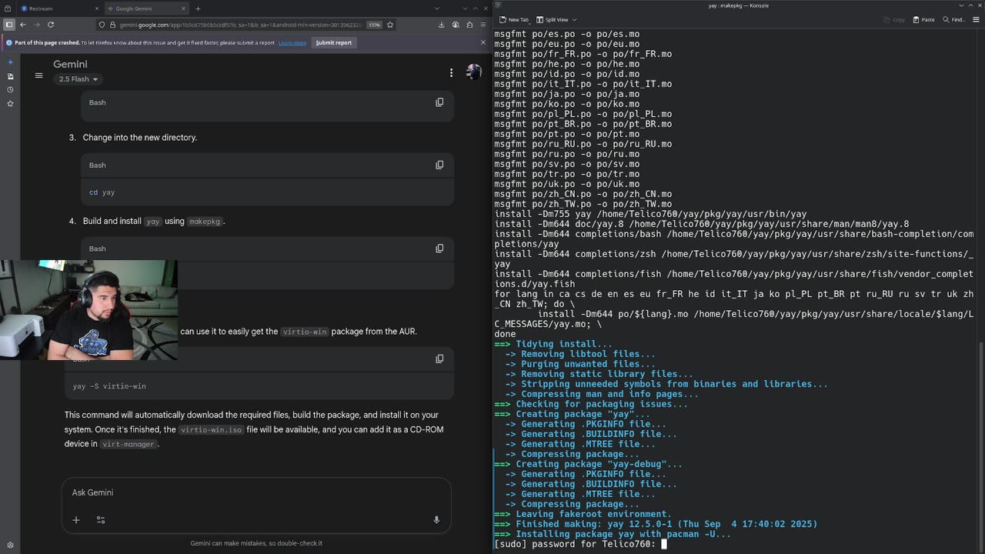Image resolution: width=985 pixels, height=554 pixels.
Task: Open the Konsole hamburger menu
Action: [x=975, y=19]
